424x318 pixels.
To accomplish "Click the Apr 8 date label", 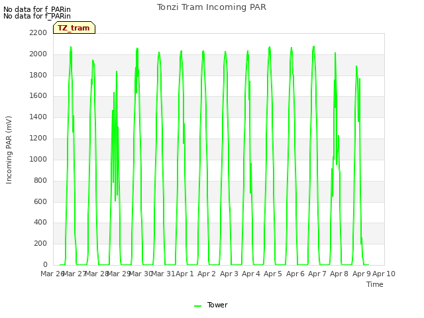I will [339, 274].
